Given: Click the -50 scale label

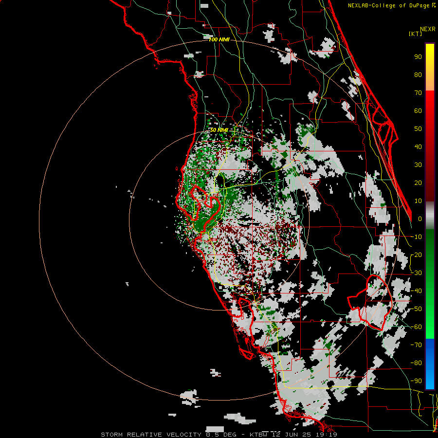Looking at the screenshot, I should point(416,309).
